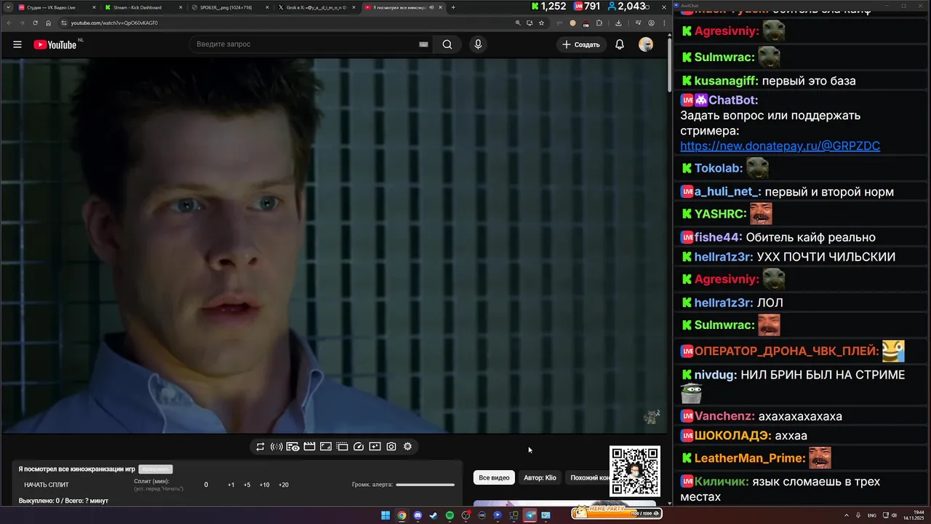931x524 pixels.
Task: Click the browser home button
Action: click(48, 23)
